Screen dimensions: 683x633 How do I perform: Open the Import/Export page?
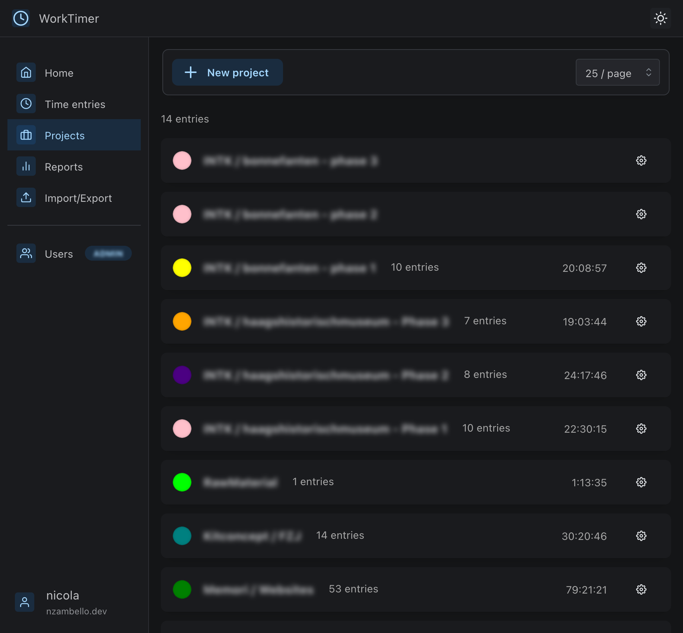[x=78, y=198]
